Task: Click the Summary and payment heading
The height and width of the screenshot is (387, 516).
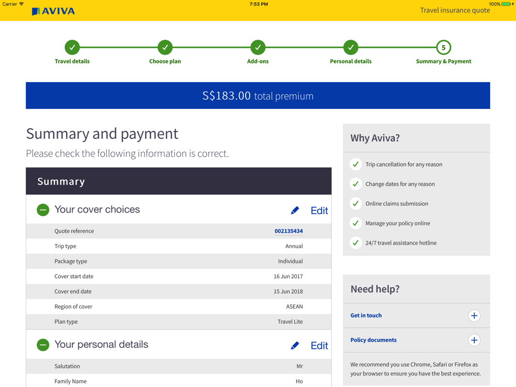Action: click(102, 134)
